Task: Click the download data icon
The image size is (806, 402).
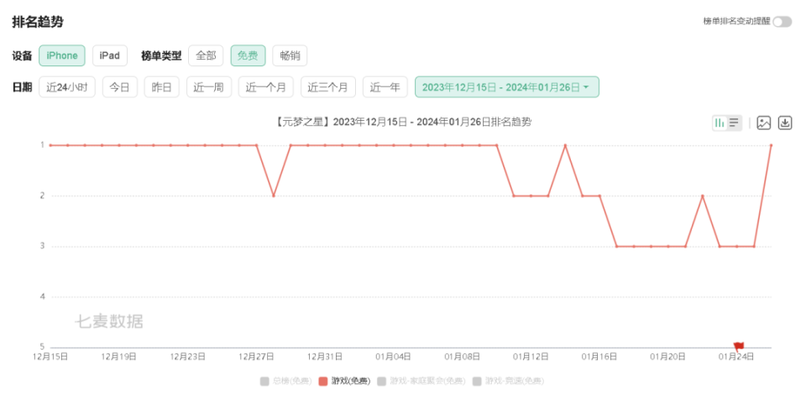Action: click(785, 123)
